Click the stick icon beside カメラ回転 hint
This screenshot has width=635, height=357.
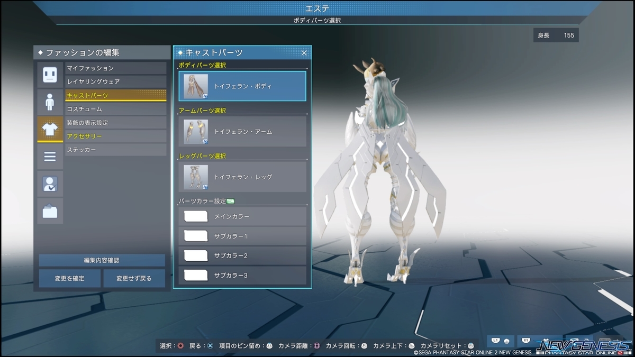click(364, 346)
